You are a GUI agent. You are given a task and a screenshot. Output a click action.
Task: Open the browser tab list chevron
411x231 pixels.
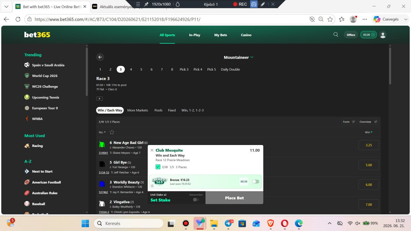pos(6,6)
